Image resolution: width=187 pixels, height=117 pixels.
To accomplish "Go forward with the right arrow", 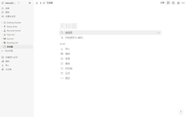I will click(40, 3).
